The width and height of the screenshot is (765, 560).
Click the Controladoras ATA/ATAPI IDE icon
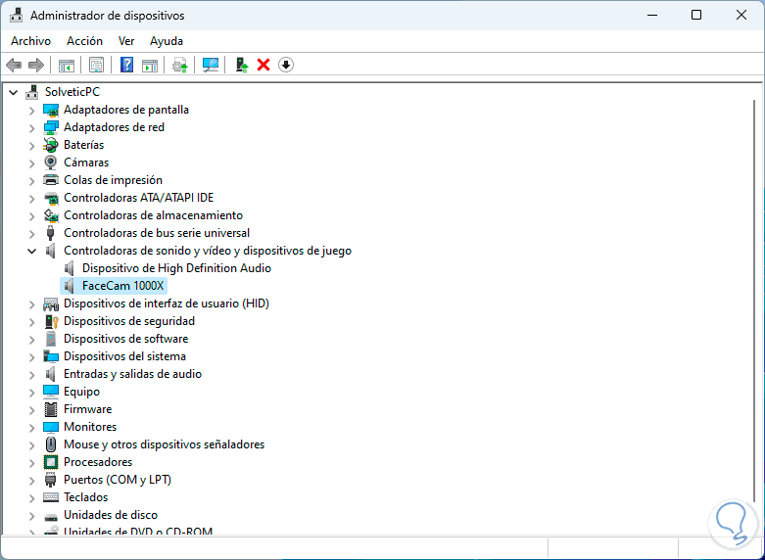coord(51,198)
